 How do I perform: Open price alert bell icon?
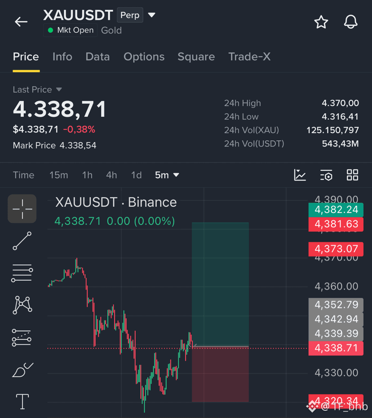pyautogui.click(x=350, y=22)
